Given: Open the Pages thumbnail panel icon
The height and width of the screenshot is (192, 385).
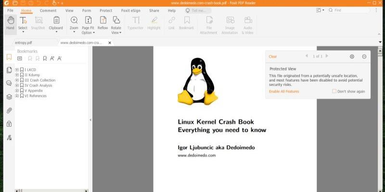Looking at the screenshot, I should (x=9, y=70).
